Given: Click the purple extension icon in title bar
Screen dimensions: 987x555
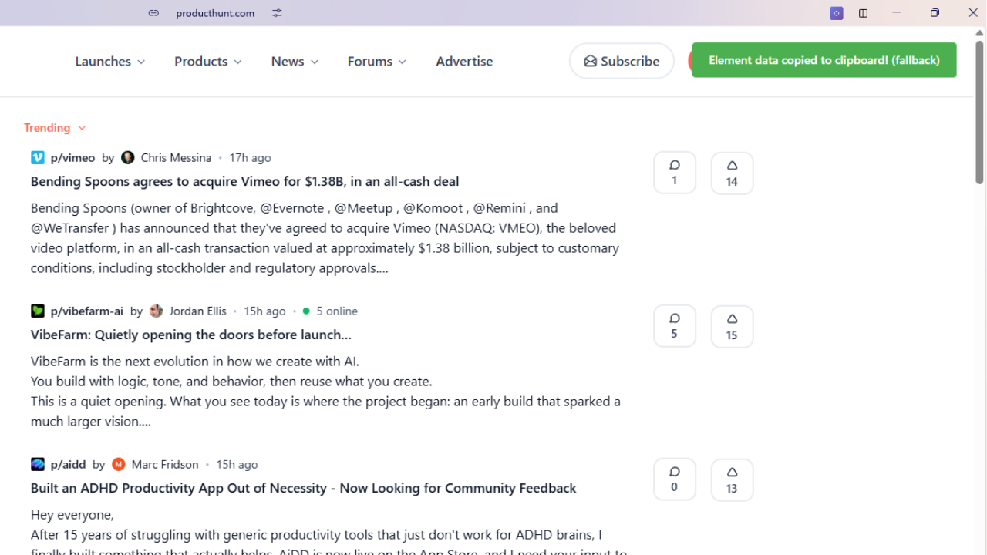Looking at the screenshot, I should [x=837, y=13].
